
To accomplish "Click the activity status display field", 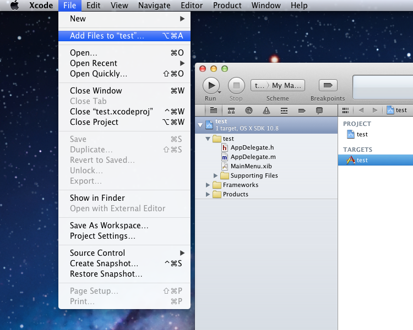I will pyautogui.click(x=383, y=87).
